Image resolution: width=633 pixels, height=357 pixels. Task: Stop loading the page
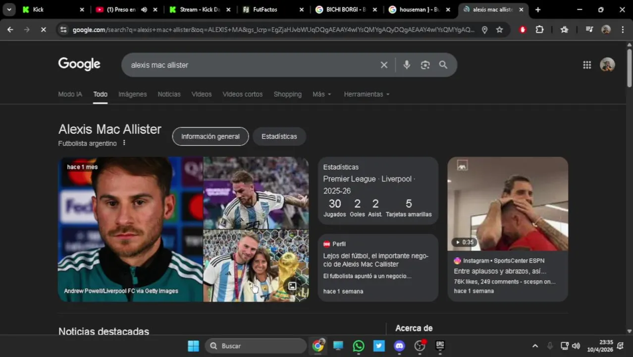[x=43, y=30]
